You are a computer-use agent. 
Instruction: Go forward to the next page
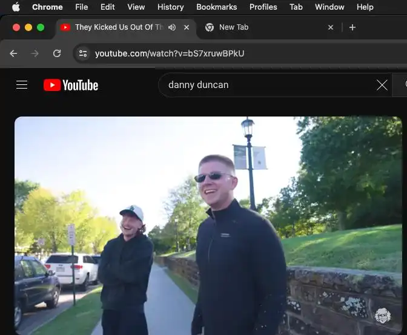[x=35, y=53]
